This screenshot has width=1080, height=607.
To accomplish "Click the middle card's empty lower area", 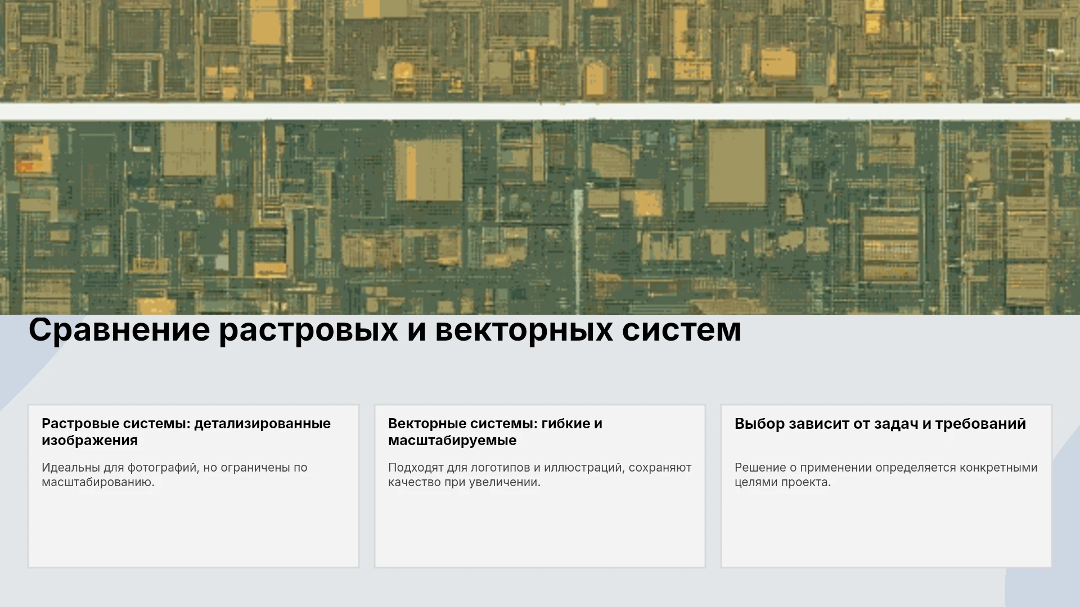I will coord(540,528).
